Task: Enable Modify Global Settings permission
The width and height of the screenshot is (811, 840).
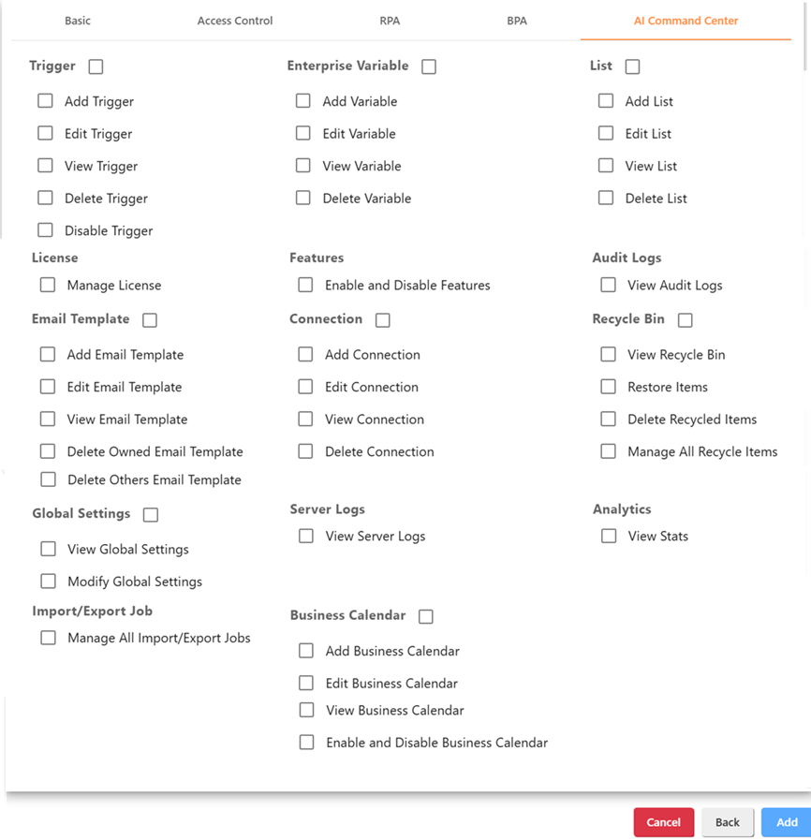Action: click(48, 582)
